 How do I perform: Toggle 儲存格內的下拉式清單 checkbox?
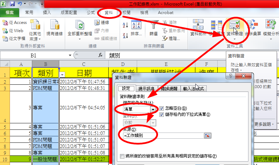(161, 115)
